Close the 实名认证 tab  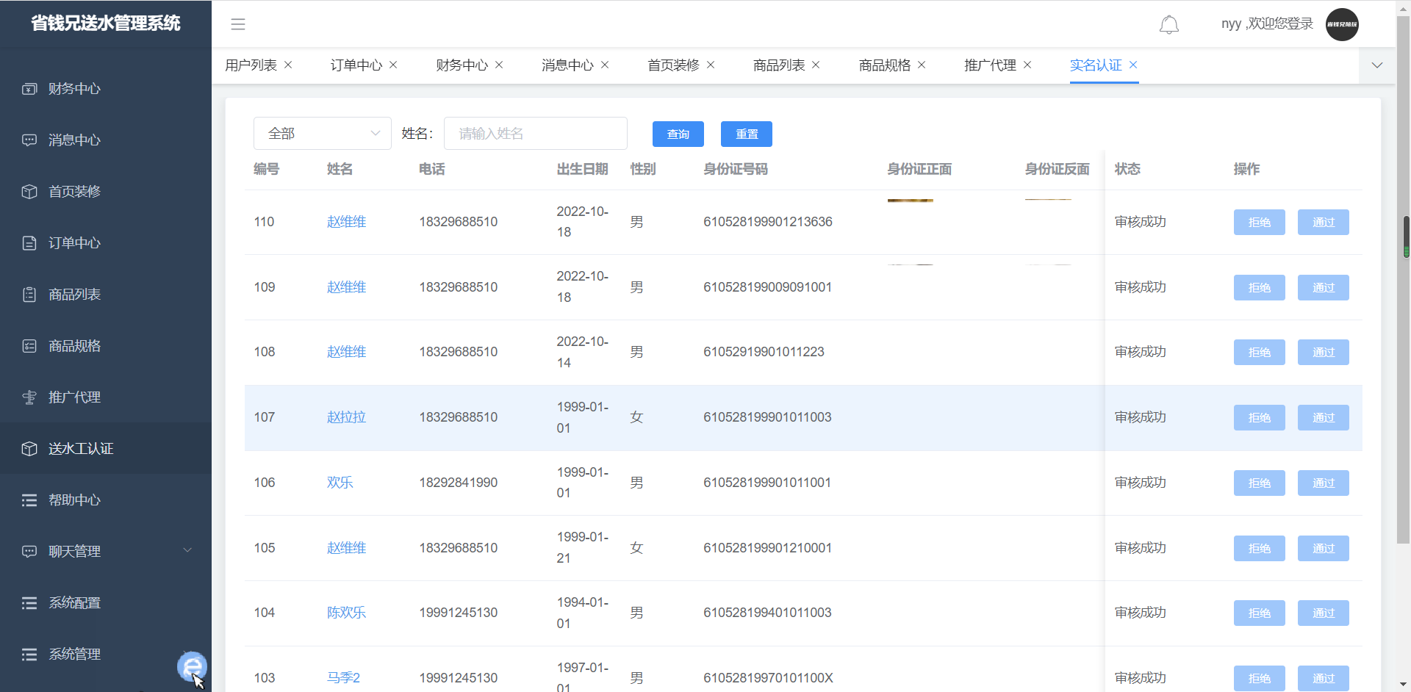1133,65
